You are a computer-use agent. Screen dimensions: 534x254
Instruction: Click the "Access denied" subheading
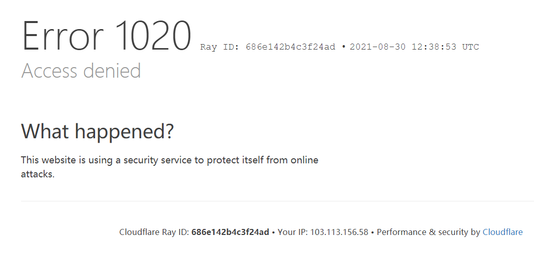(81, 71)
